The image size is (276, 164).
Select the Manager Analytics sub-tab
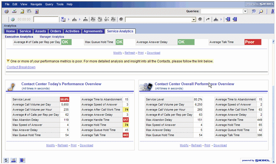coord(52,37)
